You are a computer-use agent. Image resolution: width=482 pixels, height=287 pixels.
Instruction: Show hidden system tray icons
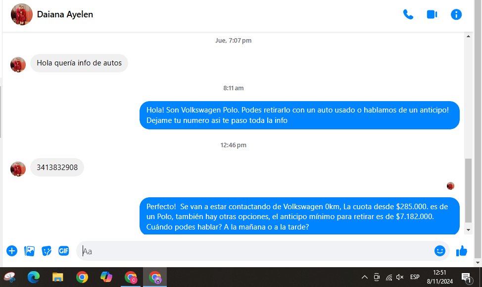point(365,277)
